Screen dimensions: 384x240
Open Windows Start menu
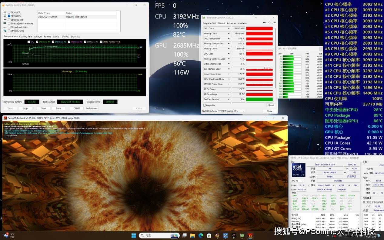(134, 235)
